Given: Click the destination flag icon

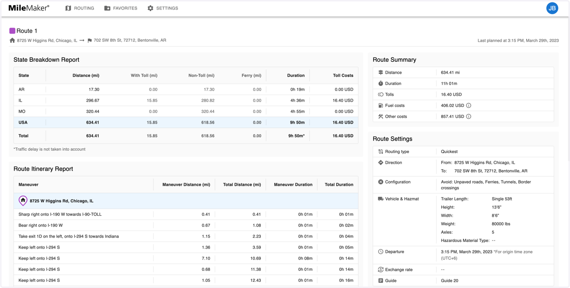Looking at the screenshot, I should (89, 40).
